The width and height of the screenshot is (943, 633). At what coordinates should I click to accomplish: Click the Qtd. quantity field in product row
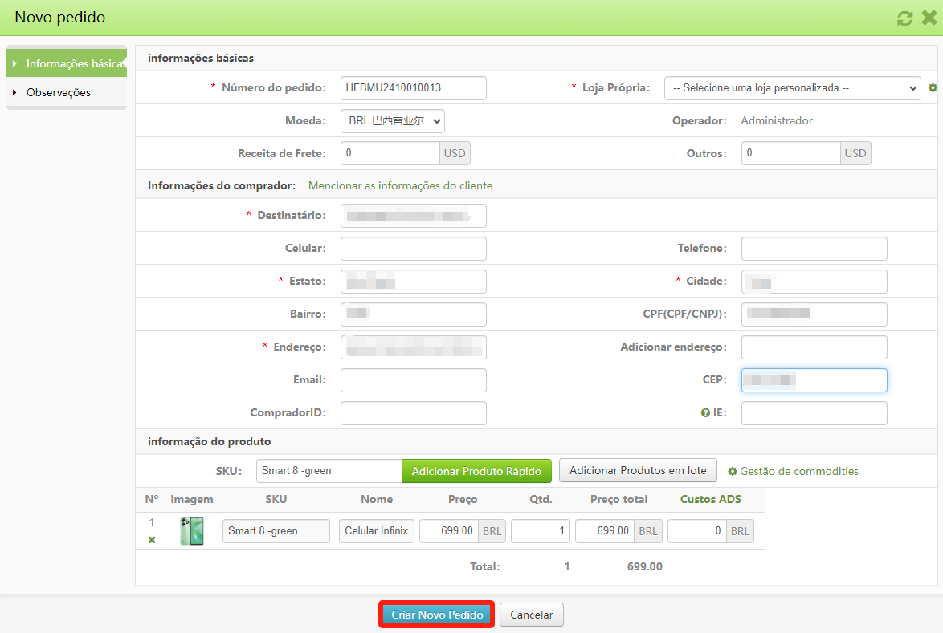coord(540,530)
